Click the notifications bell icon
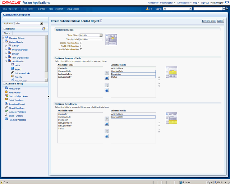The height and width of the screenshot is (184, 230). point(147,9)
